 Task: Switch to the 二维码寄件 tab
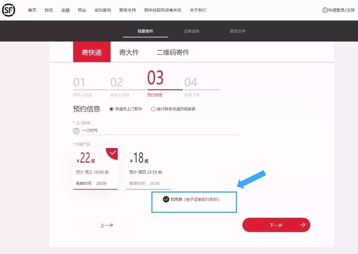click(173, 52)
